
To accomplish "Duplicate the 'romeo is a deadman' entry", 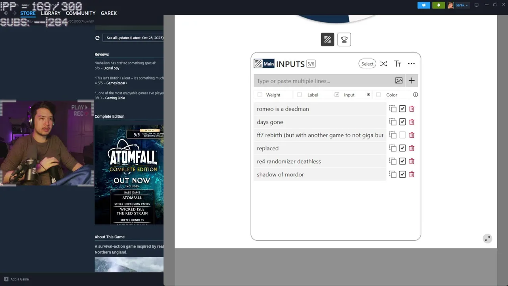I will point(393,108).
